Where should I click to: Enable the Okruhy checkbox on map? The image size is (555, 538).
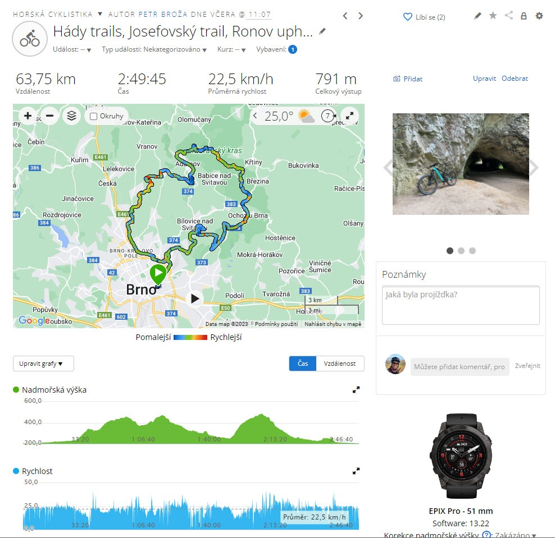click(93, 116)
